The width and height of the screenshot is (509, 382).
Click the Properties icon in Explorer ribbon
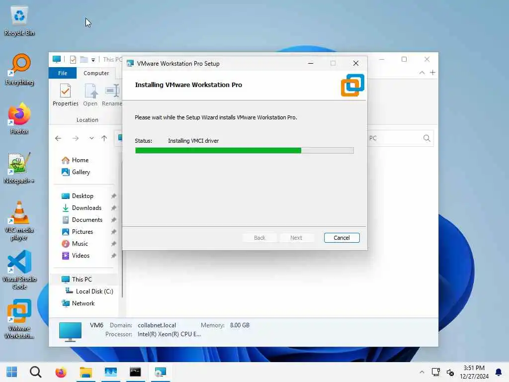tap(65, 95)
